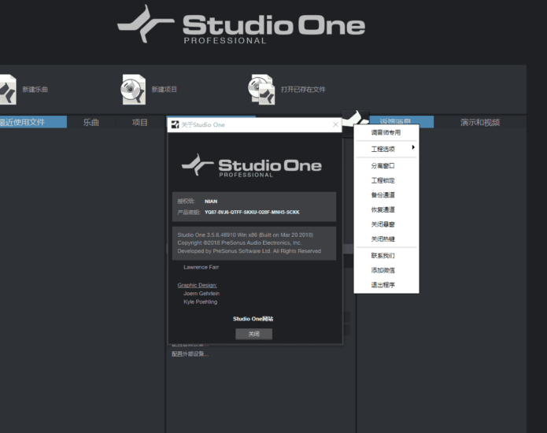
Task: Select the 演示和视频 tab
Action: 480,123
